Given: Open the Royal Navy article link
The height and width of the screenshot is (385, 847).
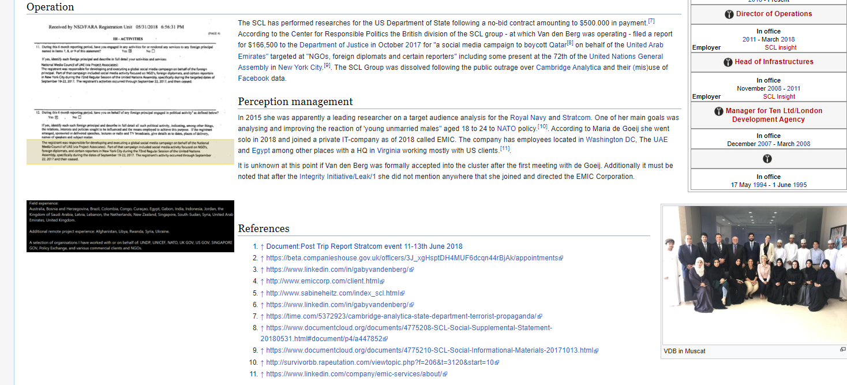Looking at the screenshot, I should [528, 118].
